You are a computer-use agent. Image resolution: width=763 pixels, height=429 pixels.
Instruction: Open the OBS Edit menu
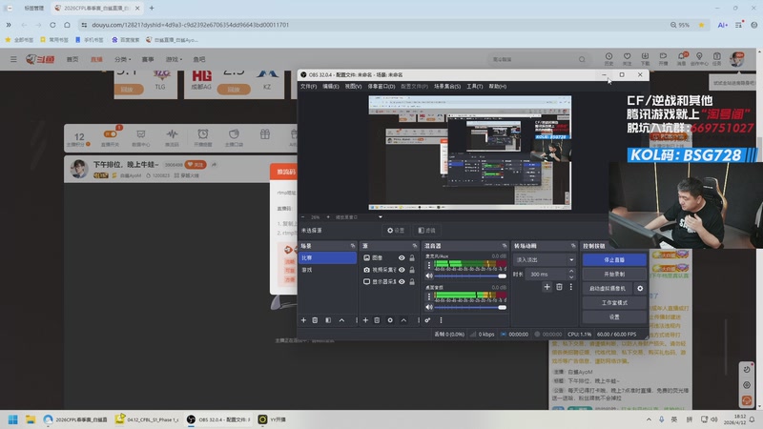pyautogui.click(x=331, y=86)
